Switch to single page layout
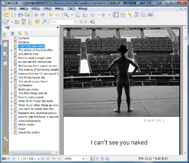189x163 pixels. coord(92,159)
